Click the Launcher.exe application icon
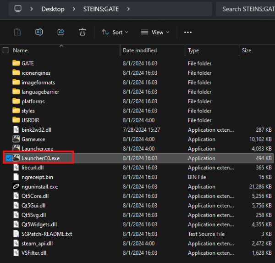 click(16, 148)
